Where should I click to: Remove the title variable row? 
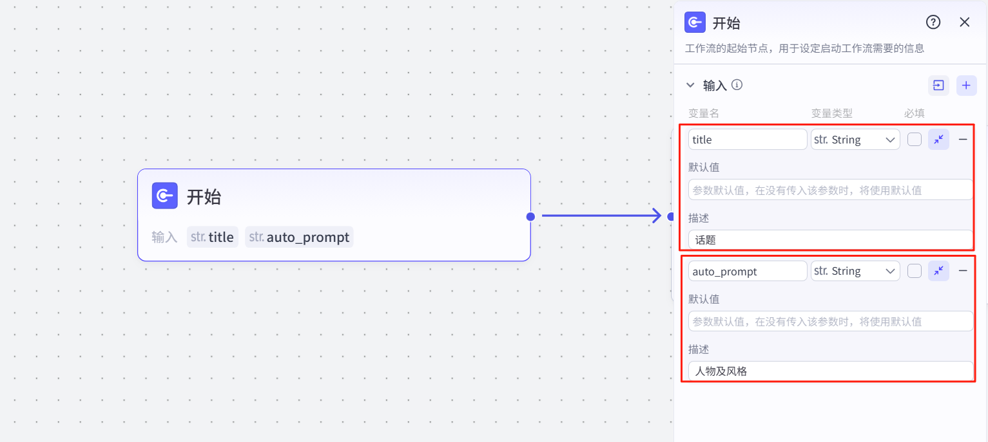(963, 139)
